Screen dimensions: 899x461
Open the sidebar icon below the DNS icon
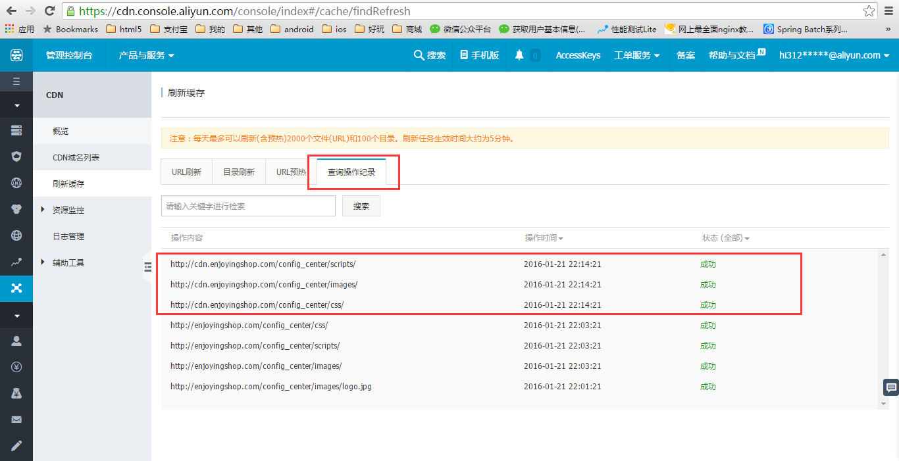pyautogui.click(x=16, y=209)
